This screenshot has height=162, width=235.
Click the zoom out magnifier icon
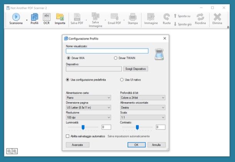point(9,151)
